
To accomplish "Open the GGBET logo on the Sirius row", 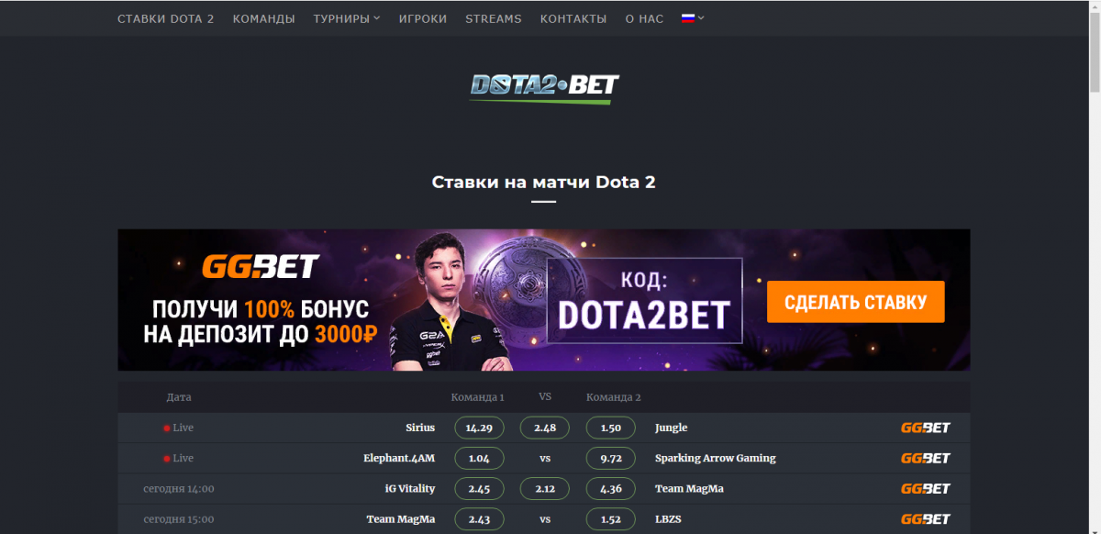I will coord(926,428).
